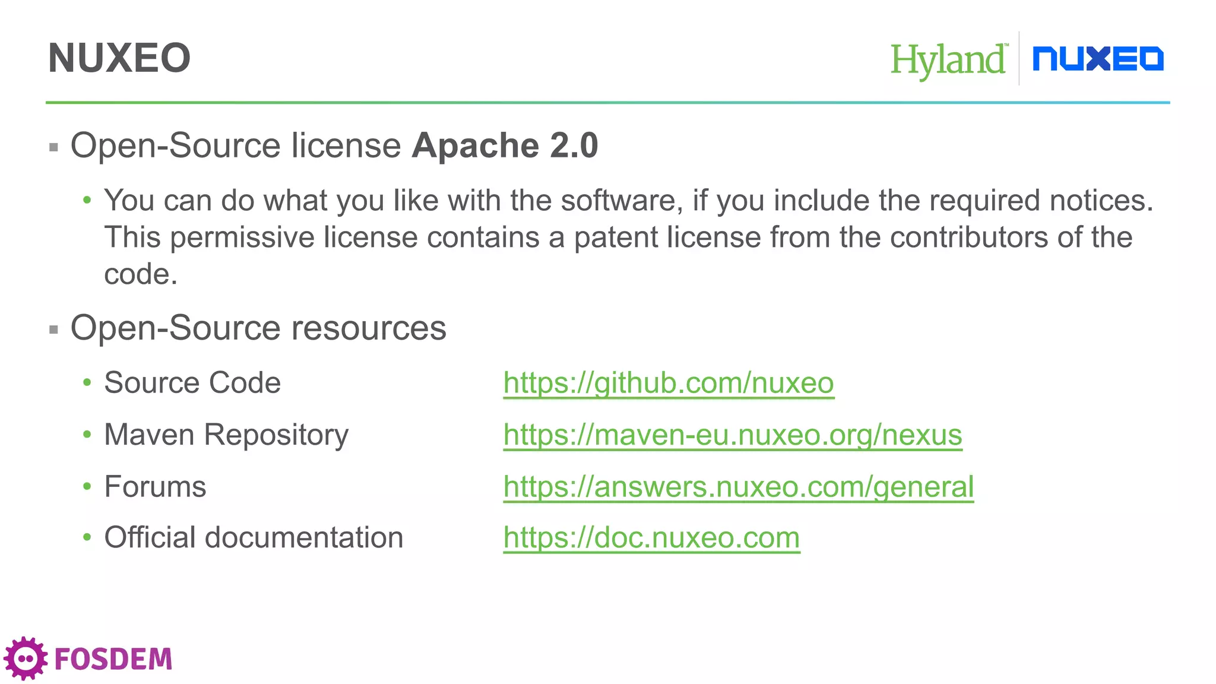
Task: Click the 'Open-Source resources' heading
Action: click(258, 328)
